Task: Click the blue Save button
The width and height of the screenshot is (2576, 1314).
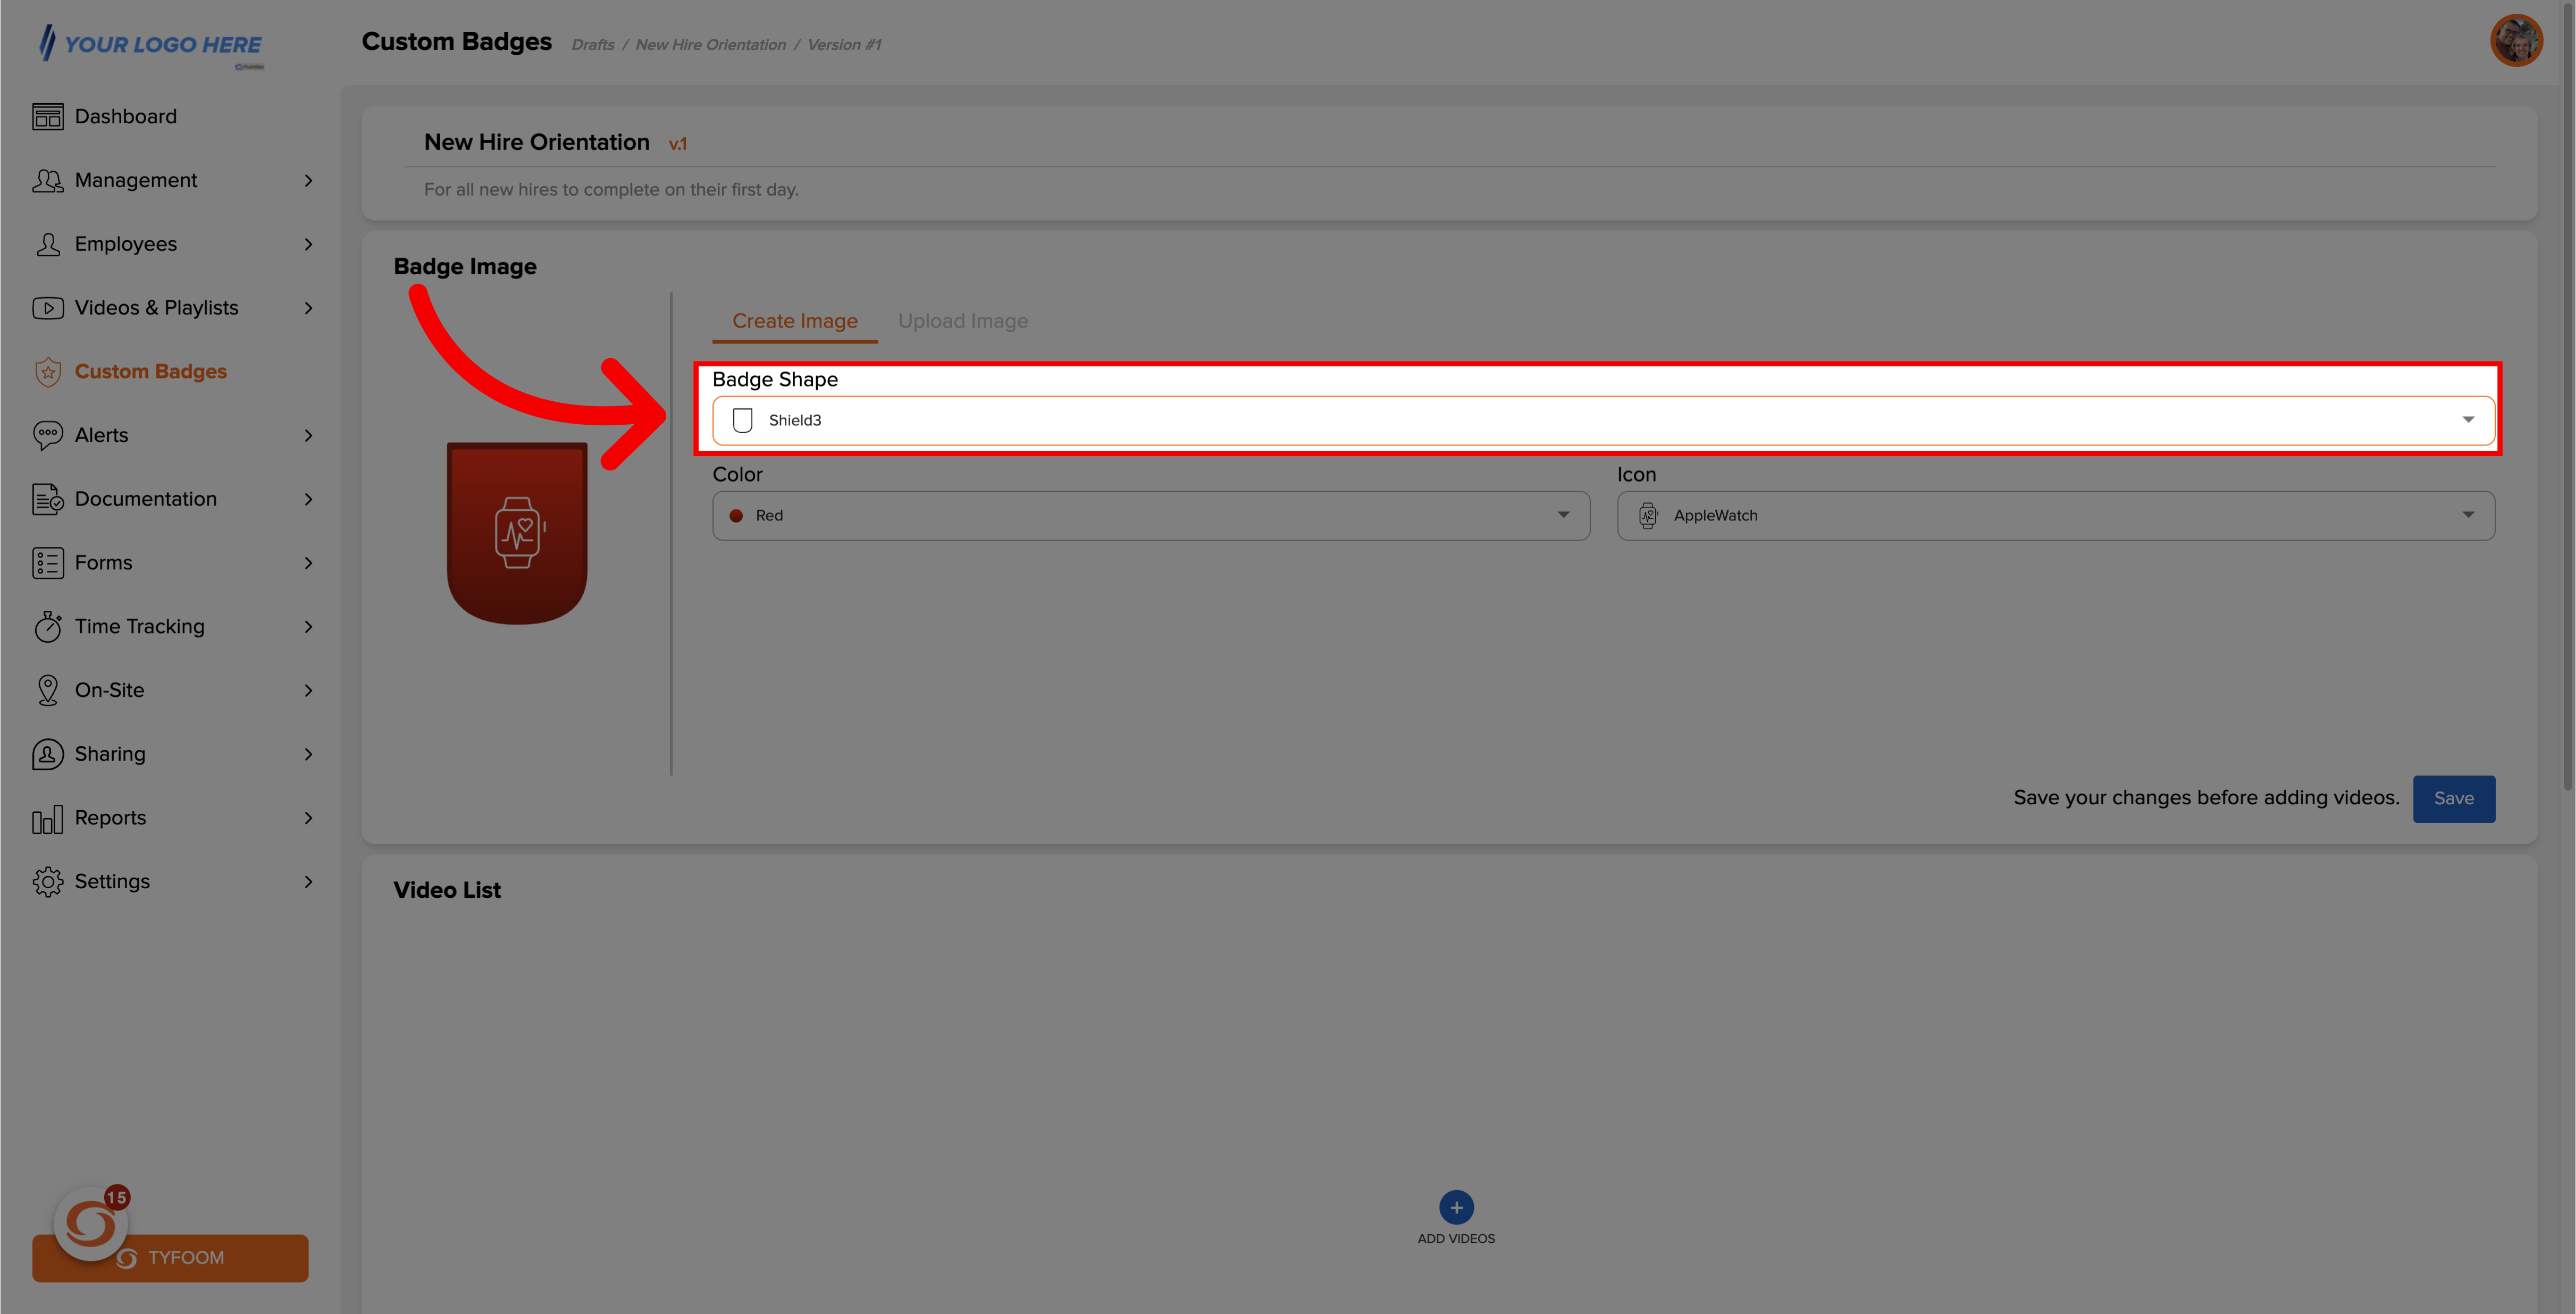Action: click(x=2453, y=798)
